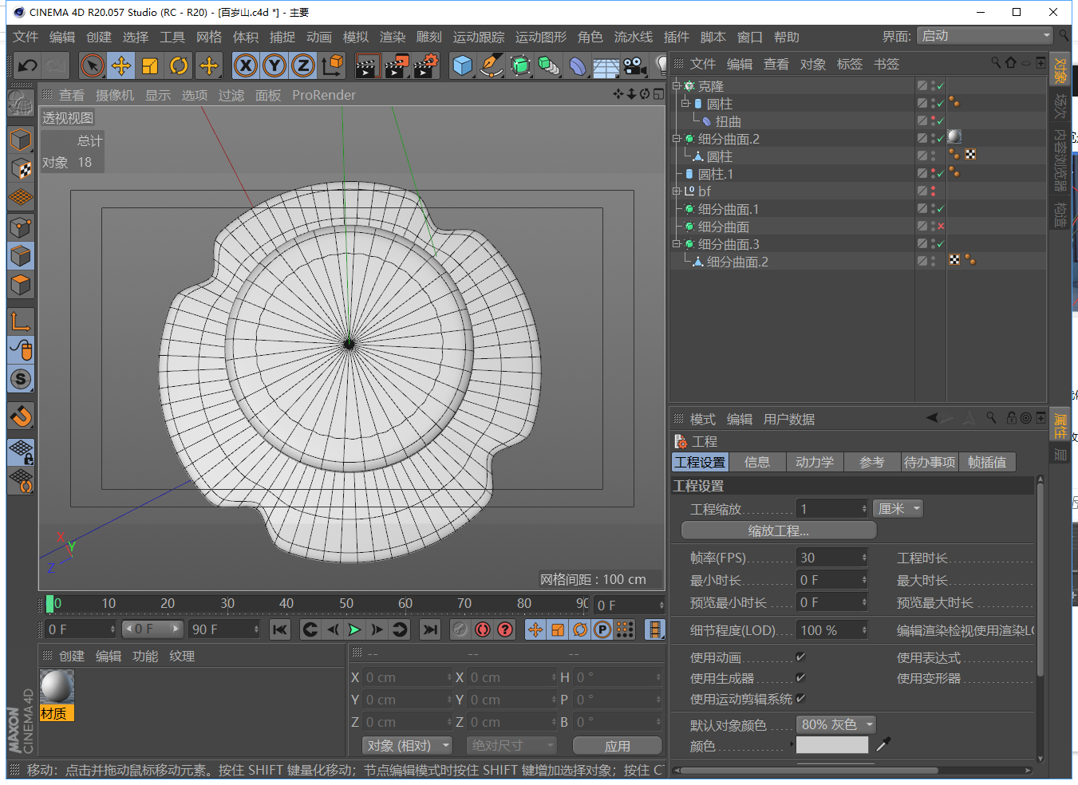Screen dimensions: 1078x785
Task: Enable the disabled 细分曲面 object (red X)
Action: tap(940, 227)
